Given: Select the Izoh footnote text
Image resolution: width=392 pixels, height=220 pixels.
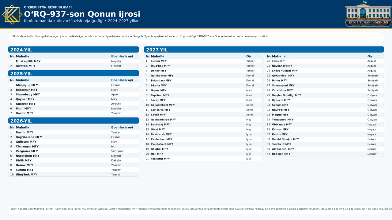Looking at the screenshot, I should 201,209.
